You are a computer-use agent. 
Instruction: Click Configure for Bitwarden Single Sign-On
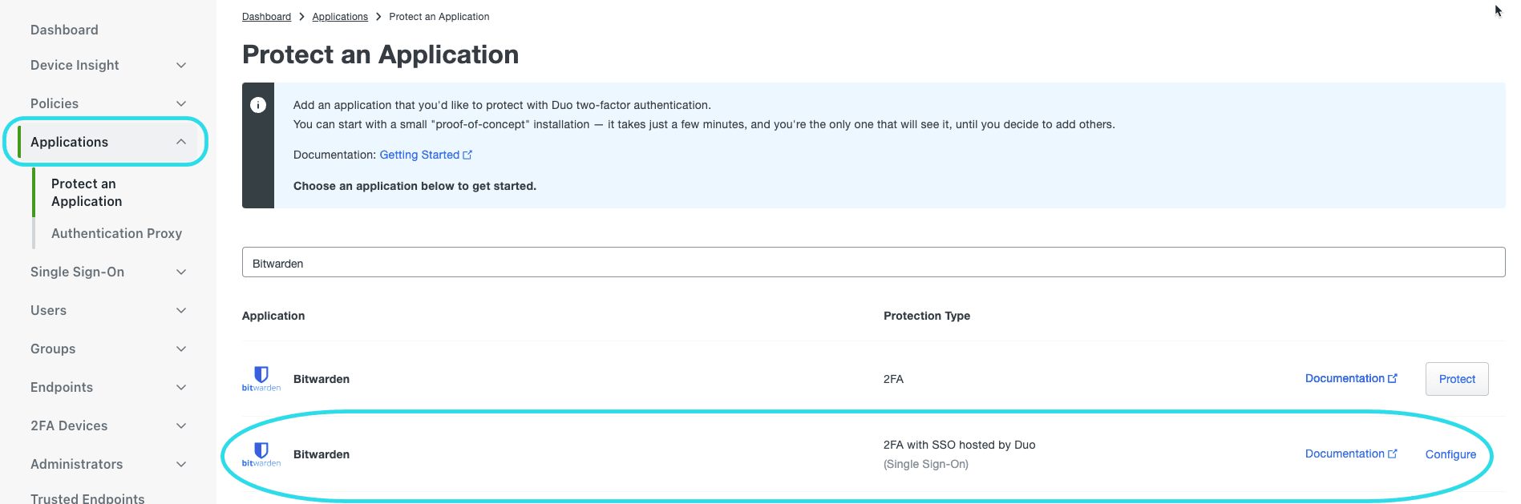click(1450, 454)
